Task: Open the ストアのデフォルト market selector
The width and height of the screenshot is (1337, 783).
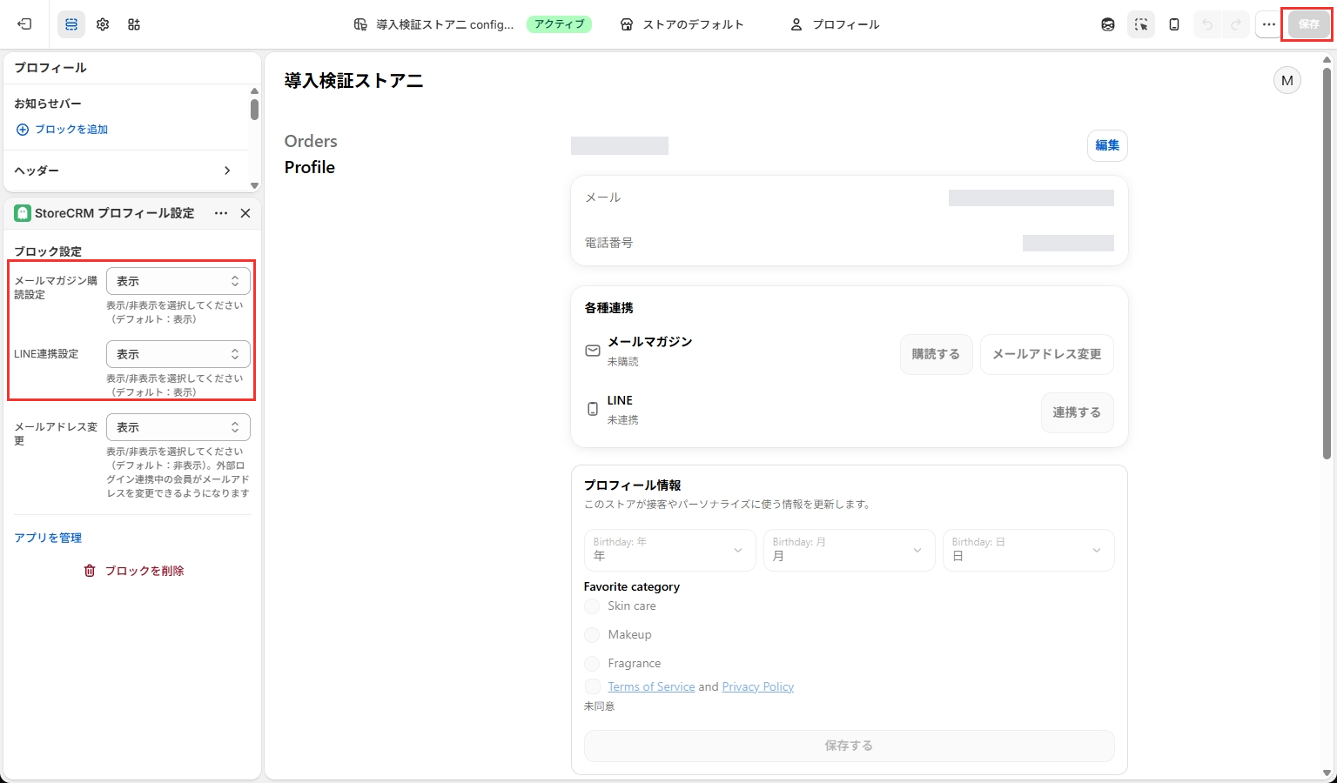Action: pos(682,24)
